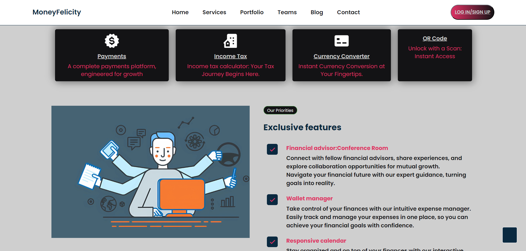
Task: Navigate to the Blog page
Action: click(x=317, y=12)
